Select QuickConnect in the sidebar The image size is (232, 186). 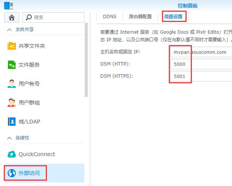44,154
